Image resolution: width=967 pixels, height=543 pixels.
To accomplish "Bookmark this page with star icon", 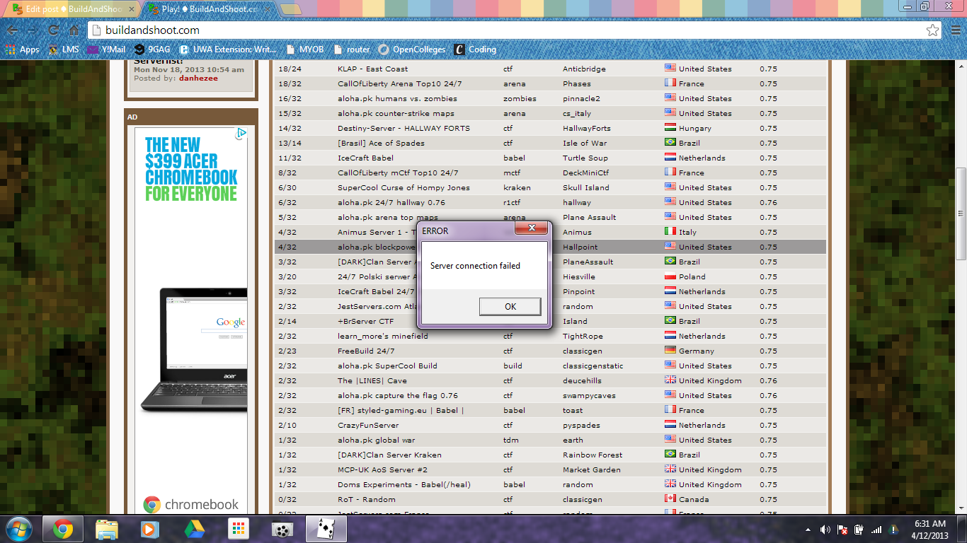I will point(932,30).
